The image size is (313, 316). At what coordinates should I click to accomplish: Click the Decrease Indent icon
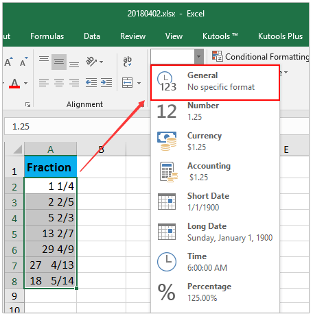click(91, 83)
